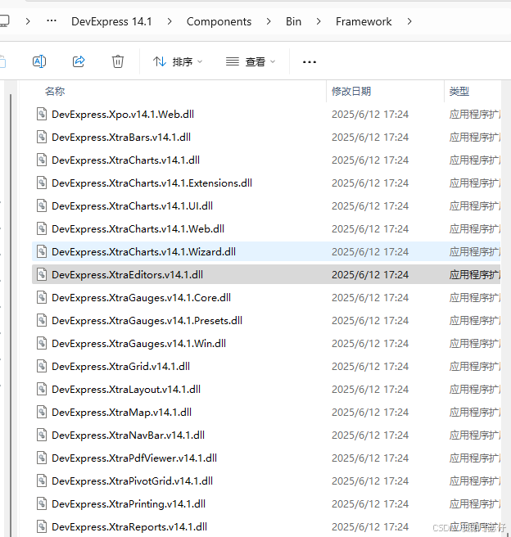Select file DevExpress.XtraCharts.v14.1.Web.dll
Screen dimensions: 511x537
click(266, 228)
